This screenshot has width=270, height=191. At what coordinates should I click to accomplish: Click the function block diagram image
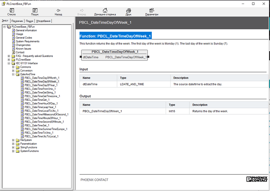(115, 55)
